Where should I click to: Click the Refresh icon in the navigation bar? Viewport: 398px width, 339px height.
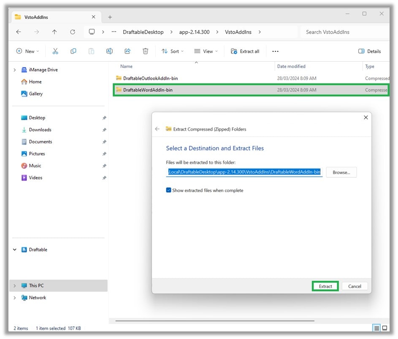click(x=72, y=32)
